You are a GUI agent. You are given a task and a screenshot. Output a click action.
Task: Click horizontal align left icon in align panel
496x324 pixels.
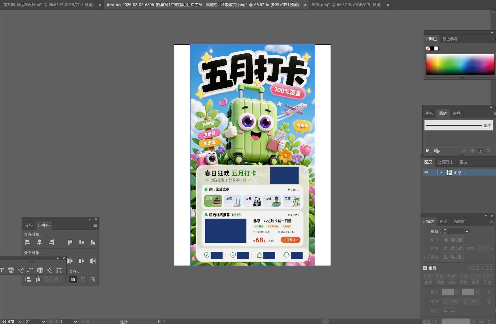28,242
